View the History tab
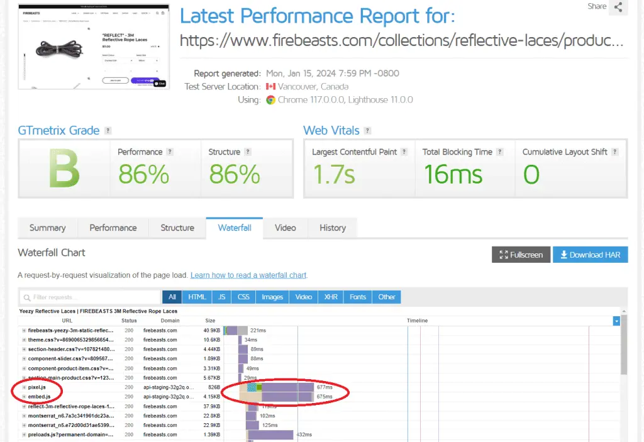The image size is (644, 442). click(x=332, y=228)
